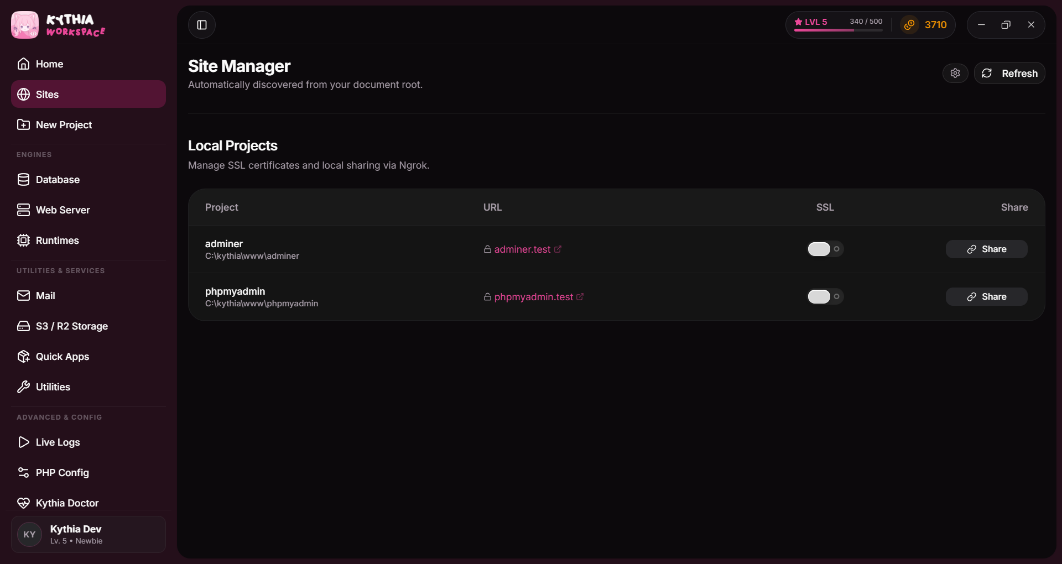Toggle SSL for adminer
Screen dimensions: 1062x564
coord(825,249)
